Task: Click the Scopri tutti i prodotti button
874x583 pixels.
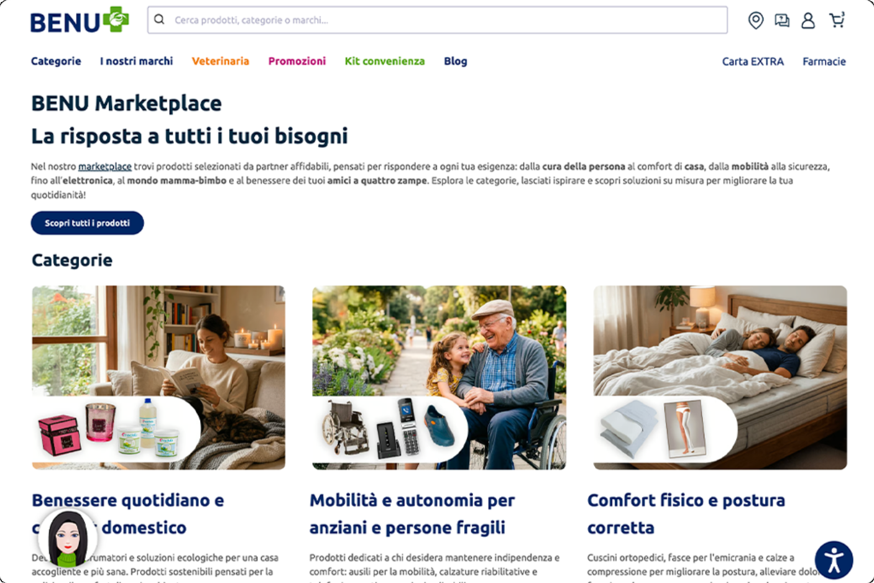Action: point(87,223)
